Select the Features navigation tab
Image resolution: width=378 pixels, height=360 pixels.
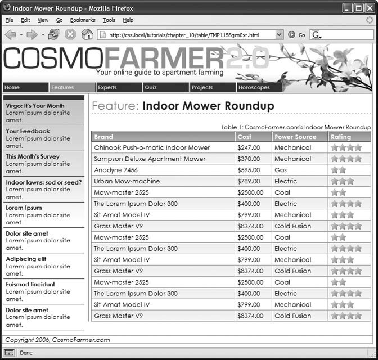click(73, 87)
